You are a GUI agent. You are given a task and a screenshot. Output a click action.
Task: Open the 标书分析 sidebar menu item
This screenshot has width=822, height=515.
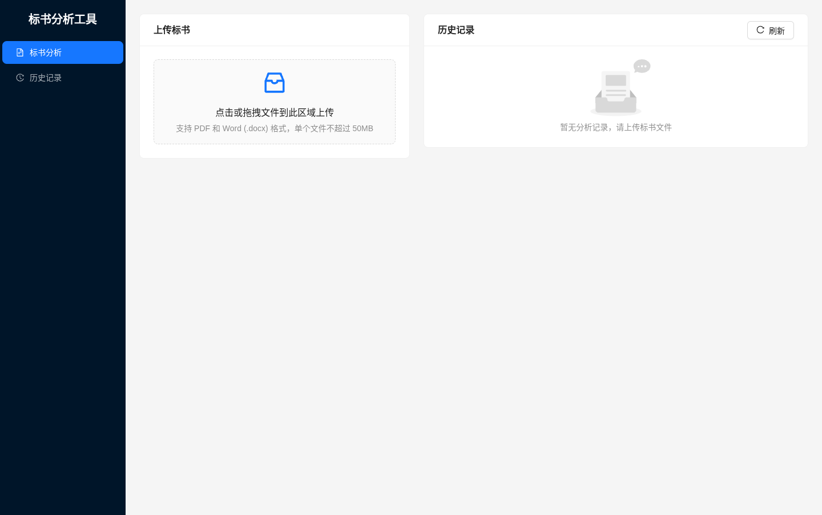[x=63, y=52]
